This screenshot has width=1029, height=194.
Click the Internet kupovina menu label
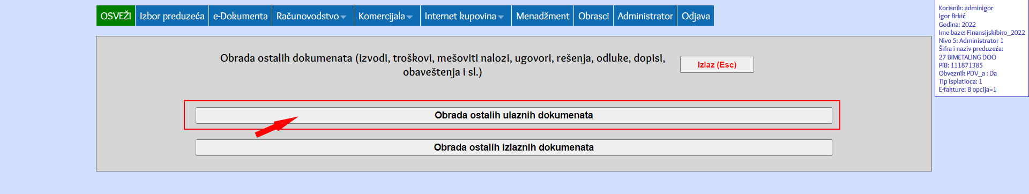point(460,16)
